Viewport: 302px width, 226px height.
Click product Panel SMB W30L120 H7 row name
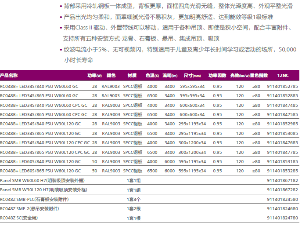click(x=43, y=190)
